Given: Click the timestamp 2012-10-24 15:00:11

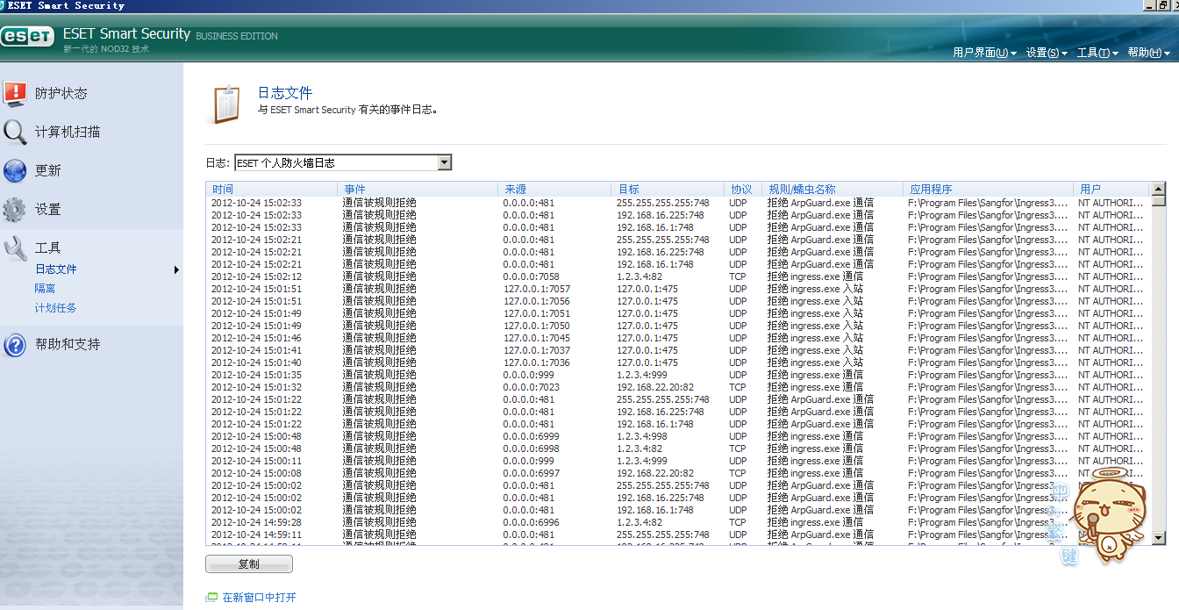Looking at the screenshot, I should click(256, 461).
